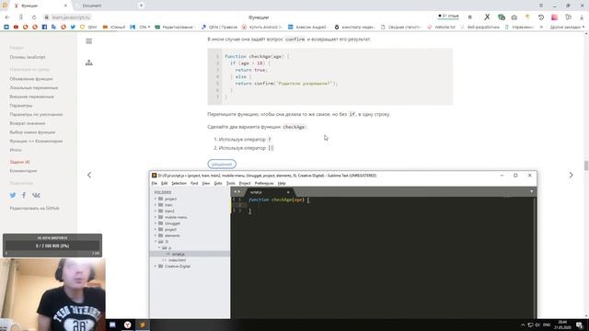Close the script.js tab in Sublime Text

[x=288, y=192]
